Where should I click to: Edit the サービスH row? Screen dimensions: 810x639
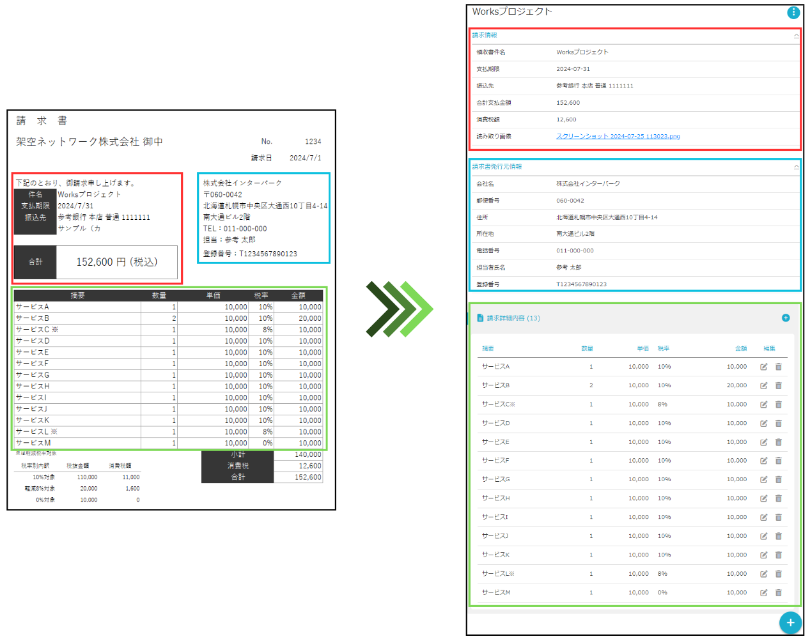(x=763, y=498)
